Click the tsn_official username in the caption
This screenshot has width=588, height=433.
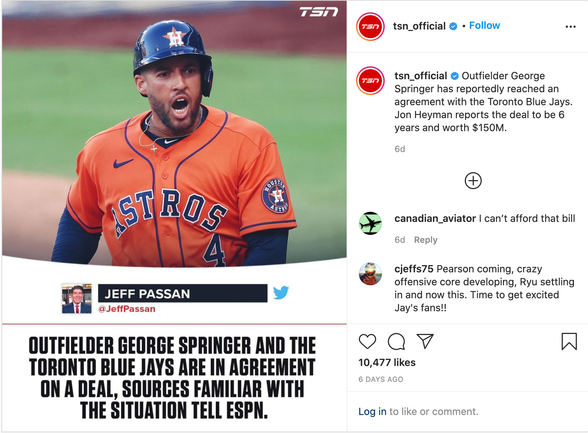click(420, 76)
